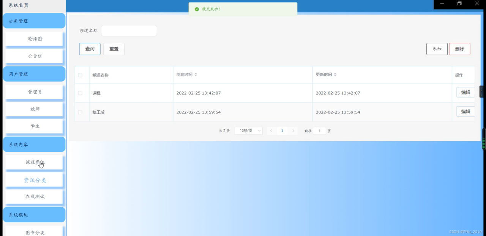Click 复工后 row creation time 13:59:54
Screen dimensions: 486x236
(199, 112)
